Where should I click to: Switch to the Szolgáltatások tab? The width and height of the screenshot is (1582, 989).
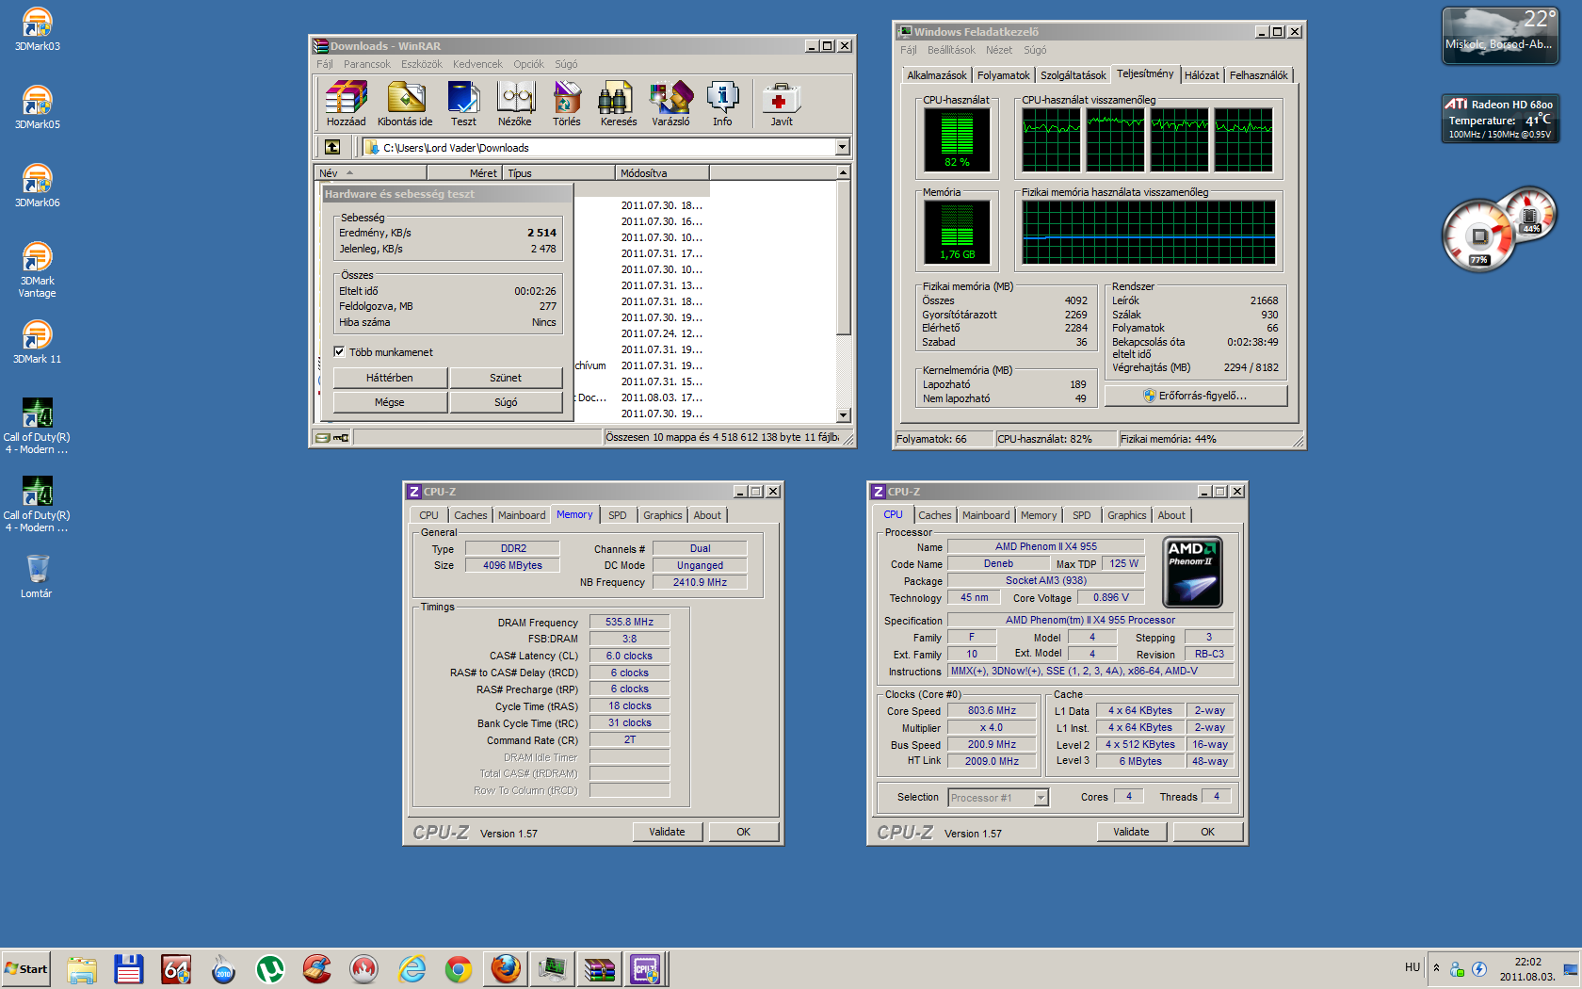1073,75
